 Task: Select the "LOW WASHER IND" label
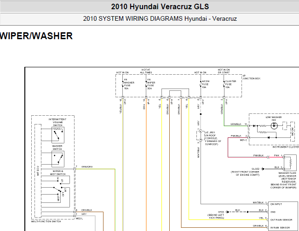tap(274, 118)
